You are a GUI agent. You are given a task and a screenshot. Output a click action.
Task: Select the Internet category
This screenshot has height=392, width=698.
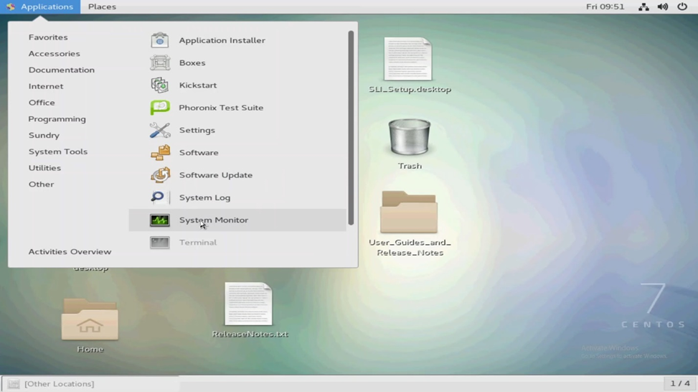coord(46,86)
